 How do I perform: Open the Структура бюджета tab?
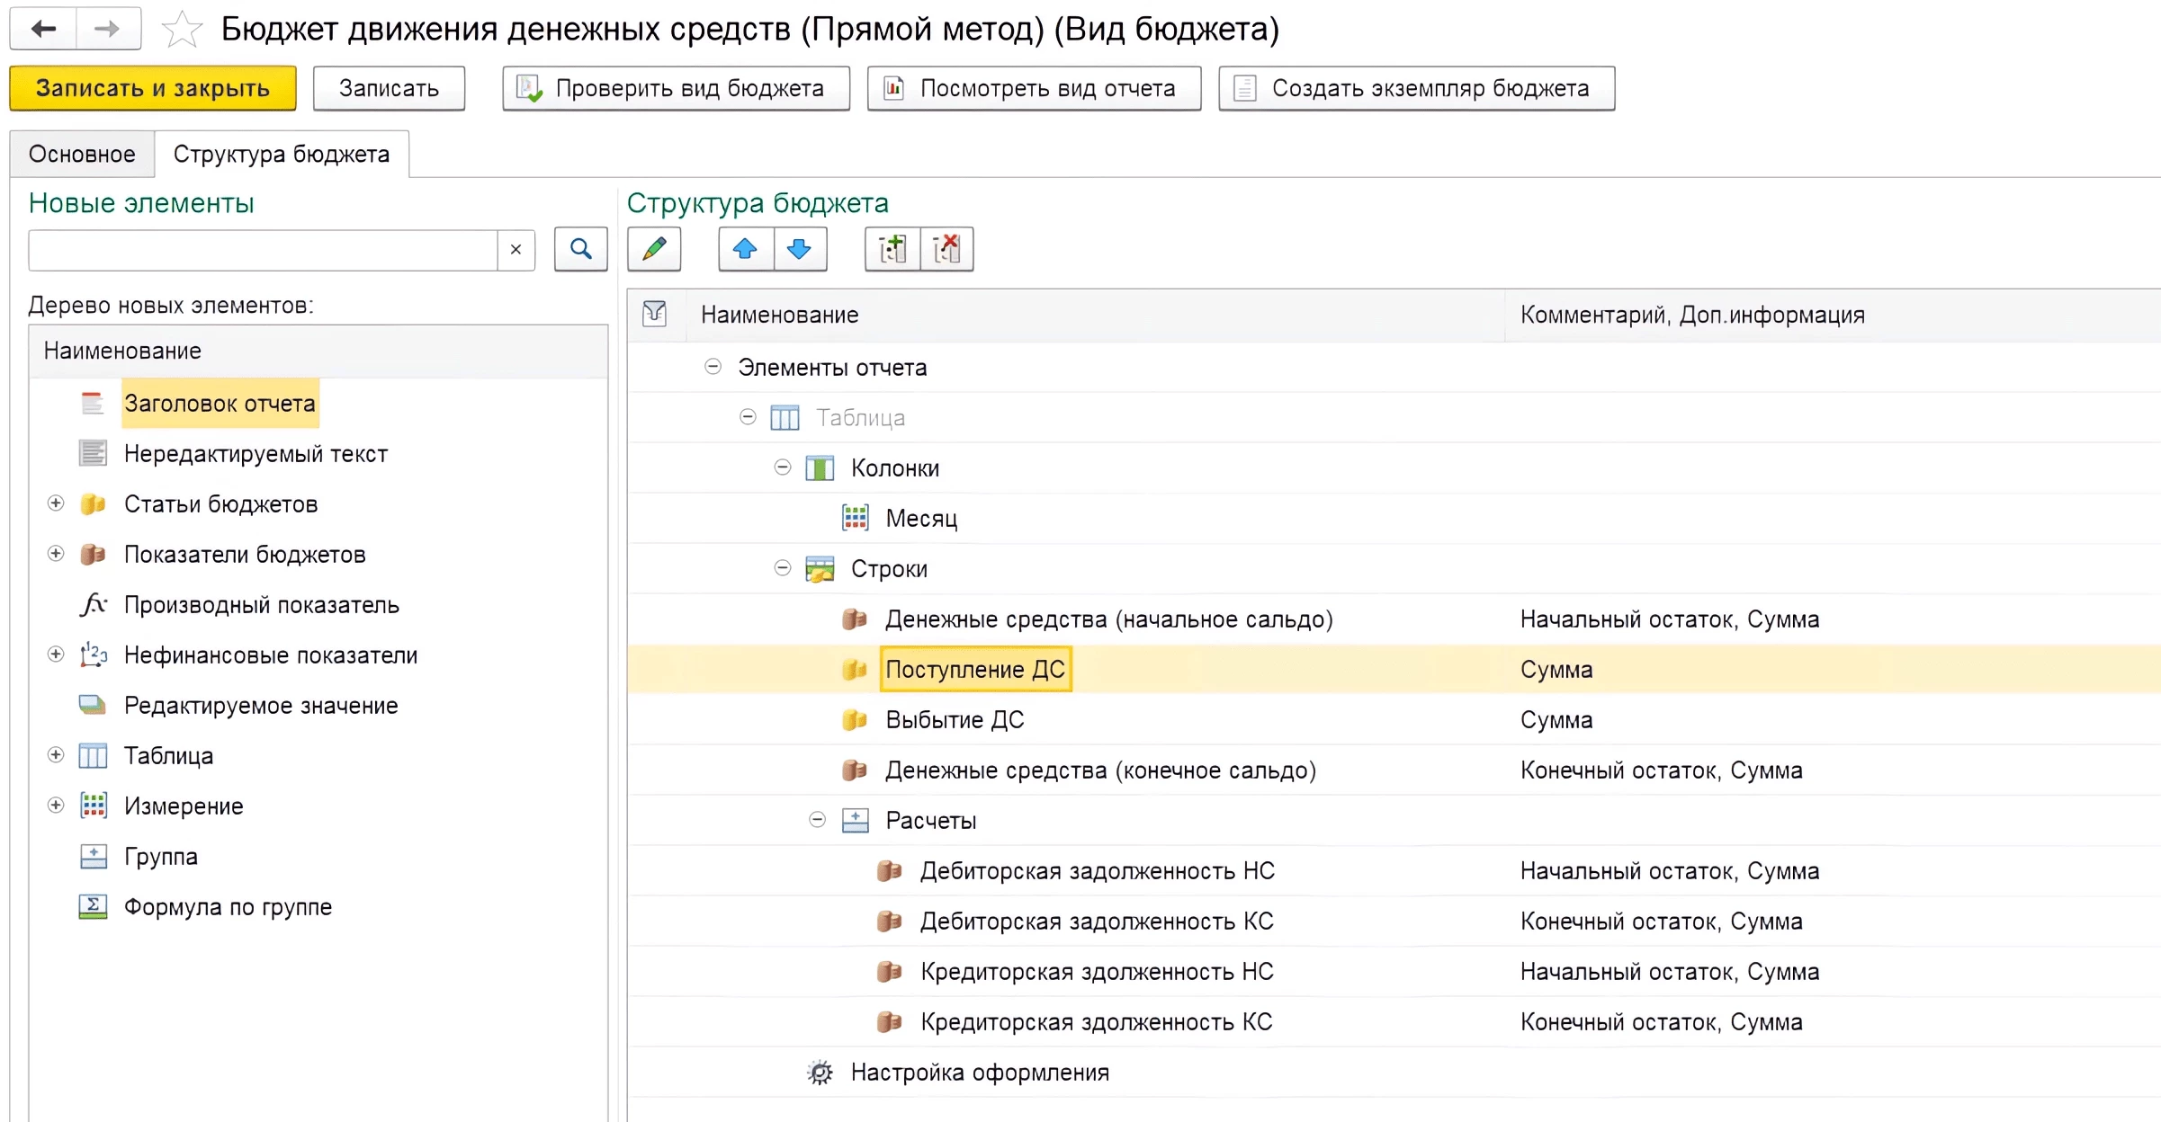[x=281, y=154]
